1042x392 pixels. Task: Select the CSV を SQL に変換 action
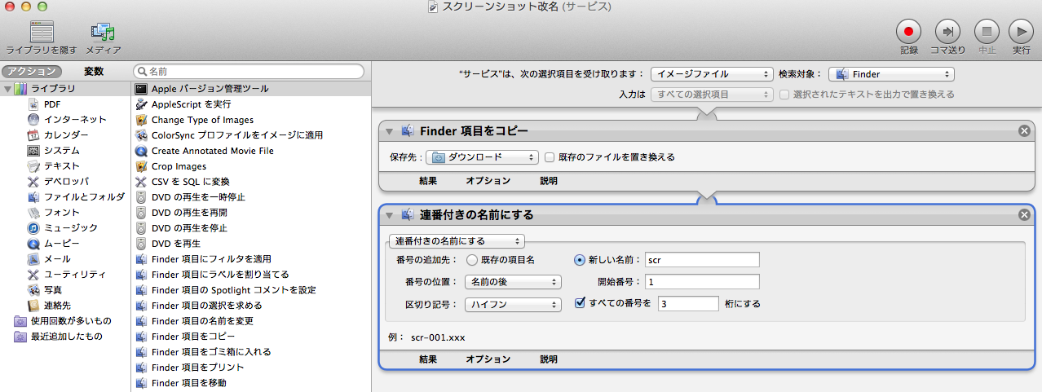(190, 182)
